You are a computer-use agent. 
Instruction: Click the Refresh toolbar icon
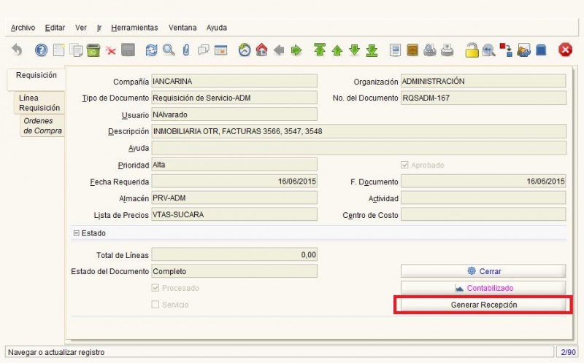pyautogui.click(x=151, y=50)
